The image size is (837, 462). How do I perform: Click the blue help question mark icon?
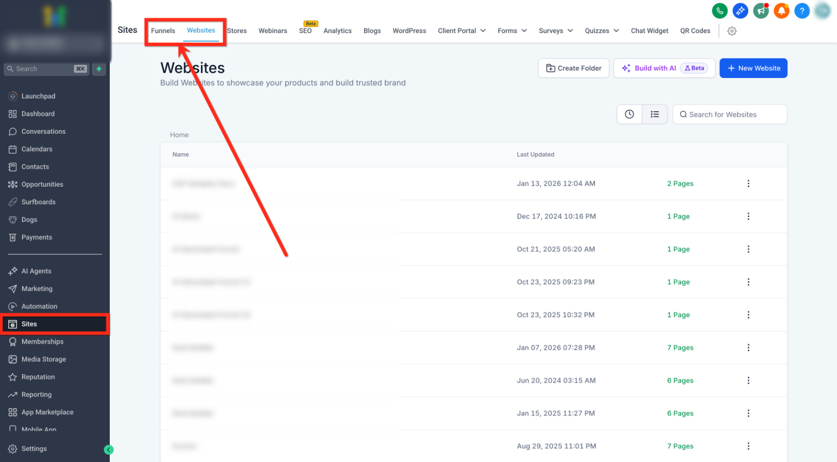click(802, 11)
